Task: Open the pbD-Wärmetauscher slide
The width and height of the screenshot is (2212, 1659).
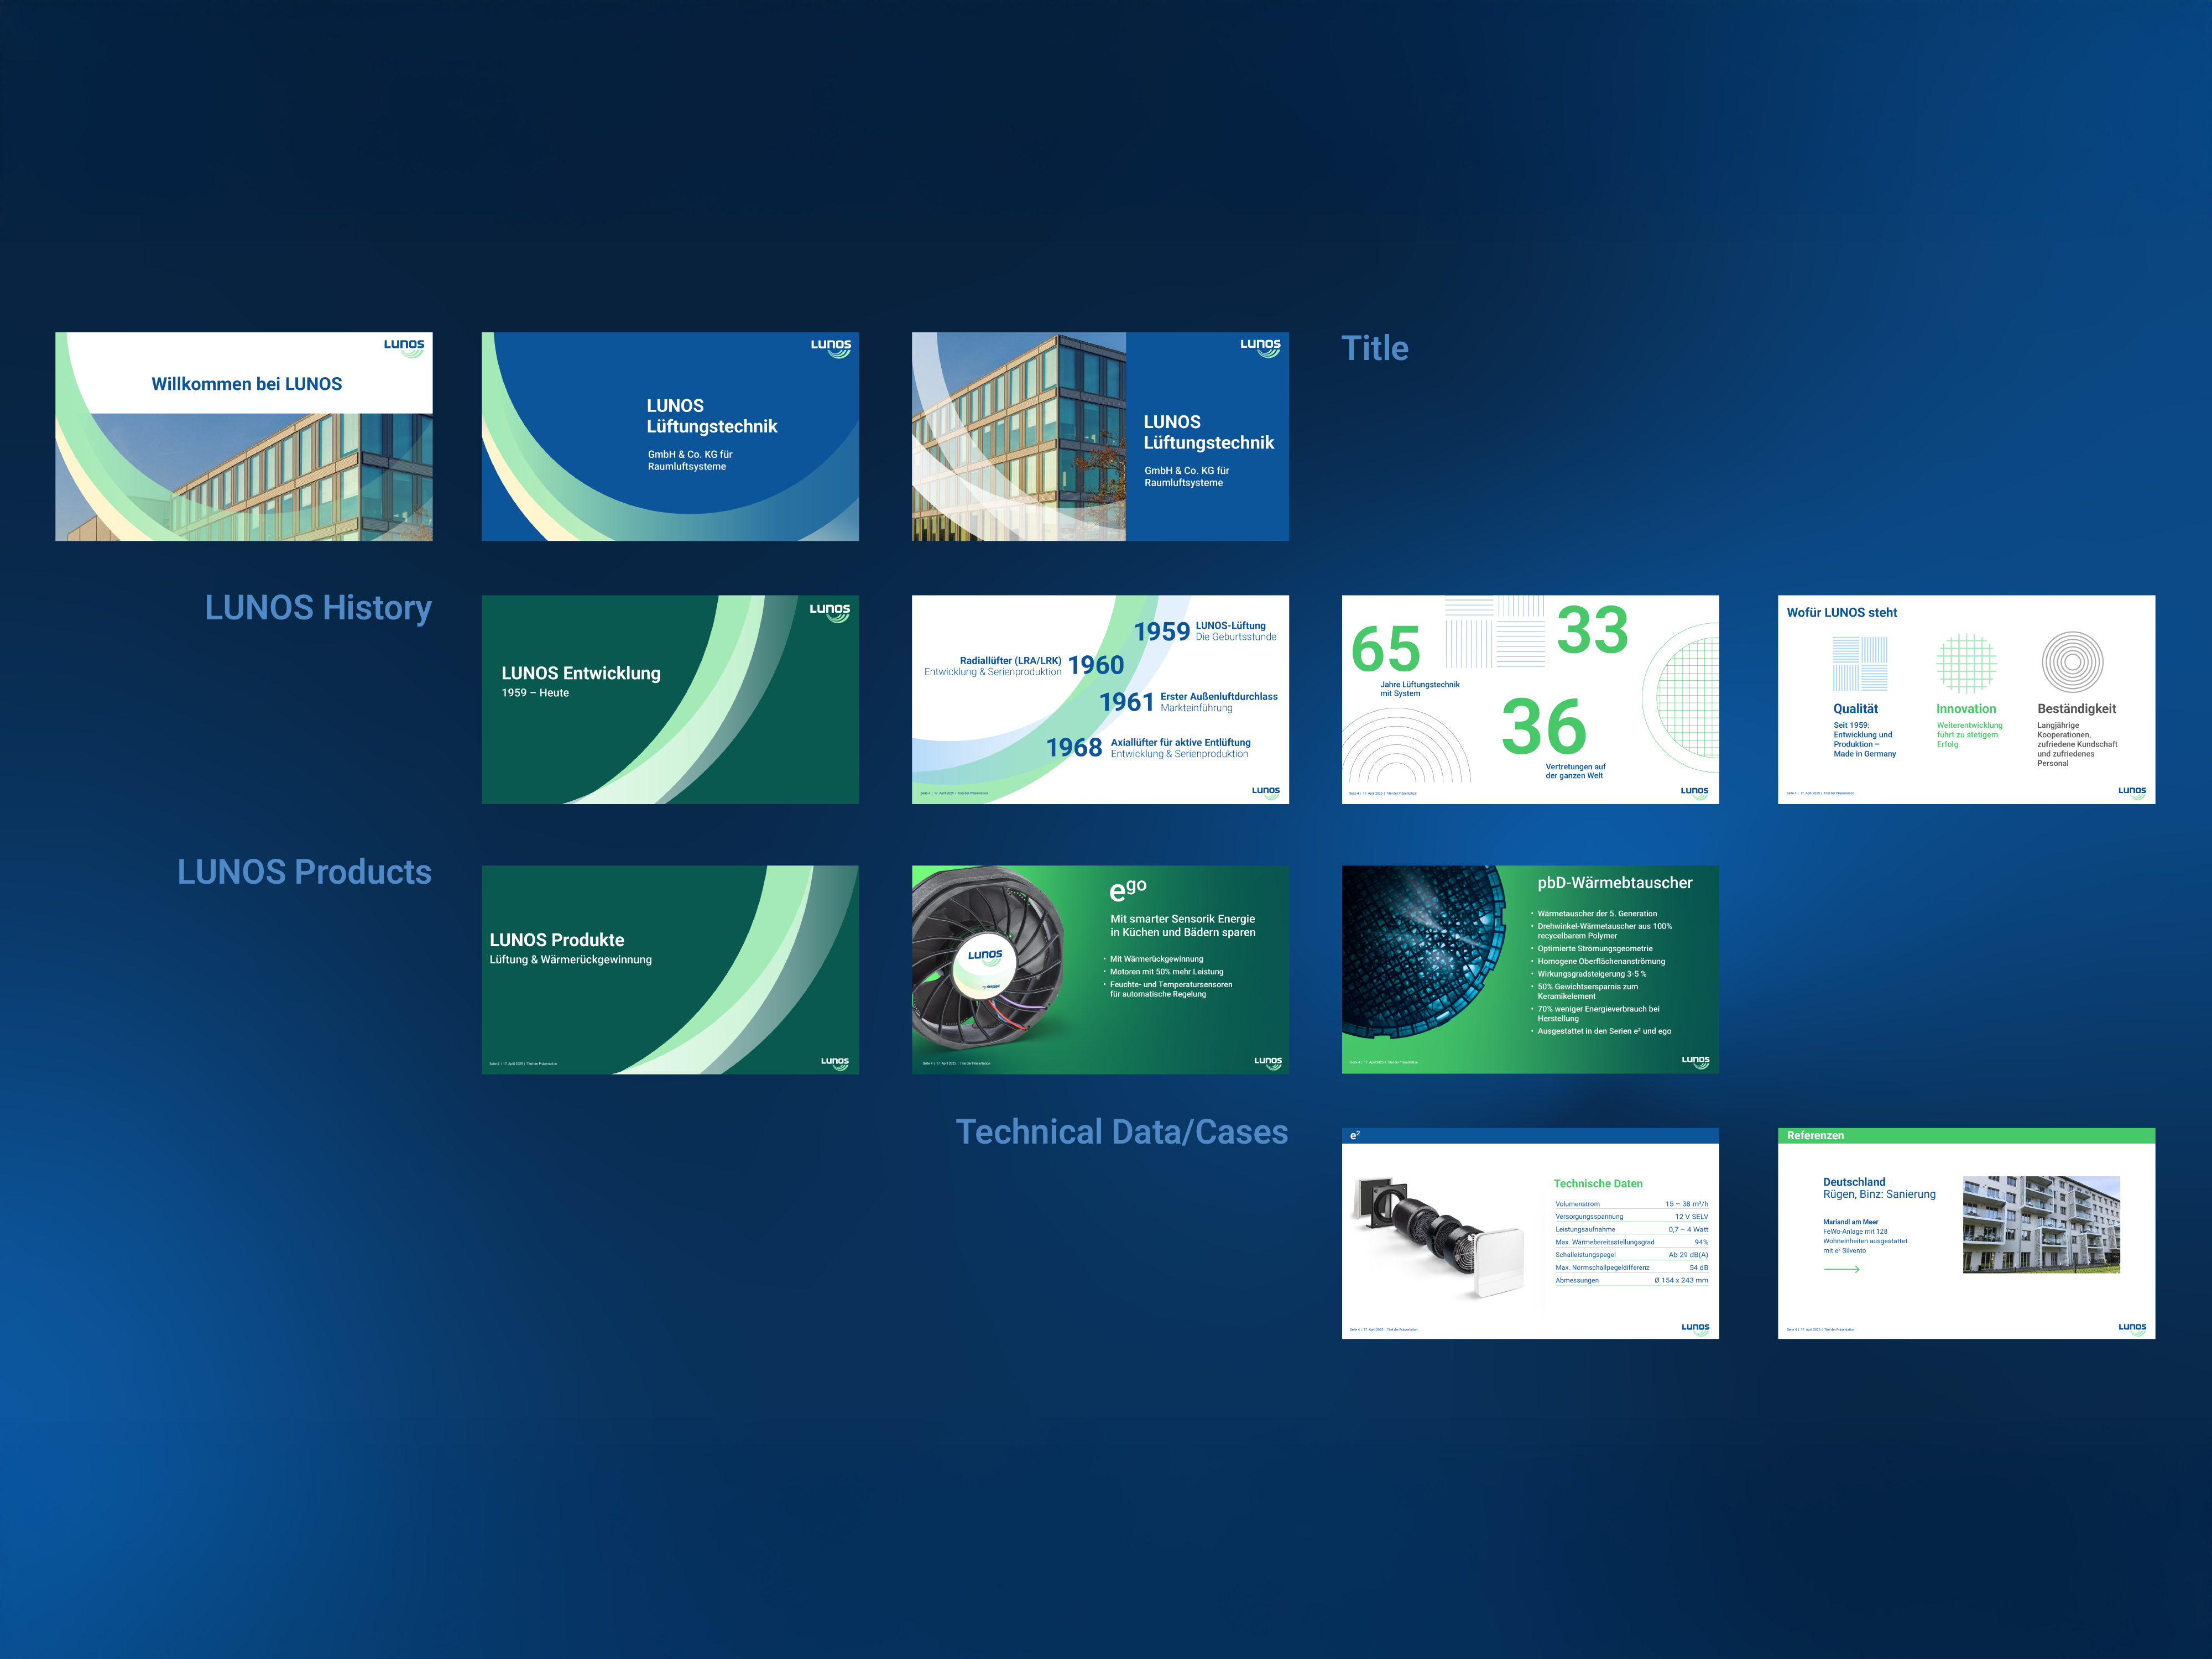Action: [1529, 969]
